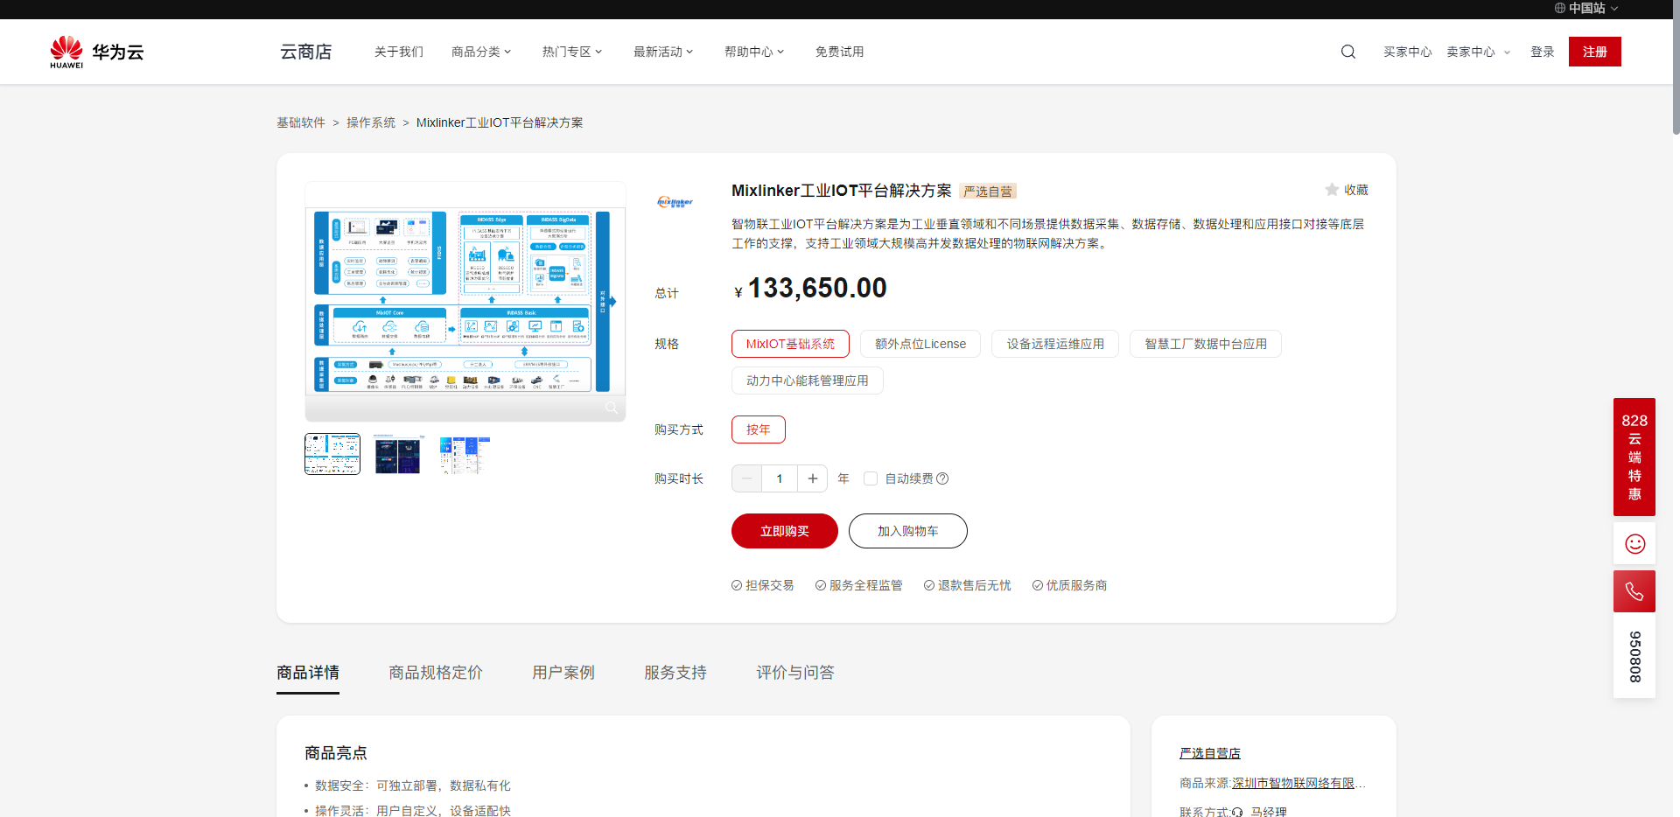Toggle the 自动续费 checkbox
The image size is (1680, 817).
pyautogui.click(x=870, y=478)
